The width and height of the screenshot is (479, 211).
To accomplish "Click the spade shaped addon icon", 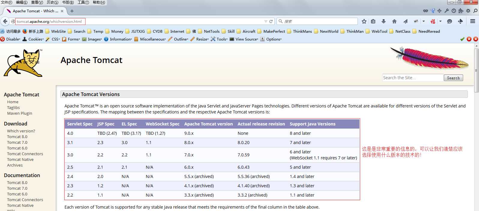I will pyautogui.click(x=460, y=21).
